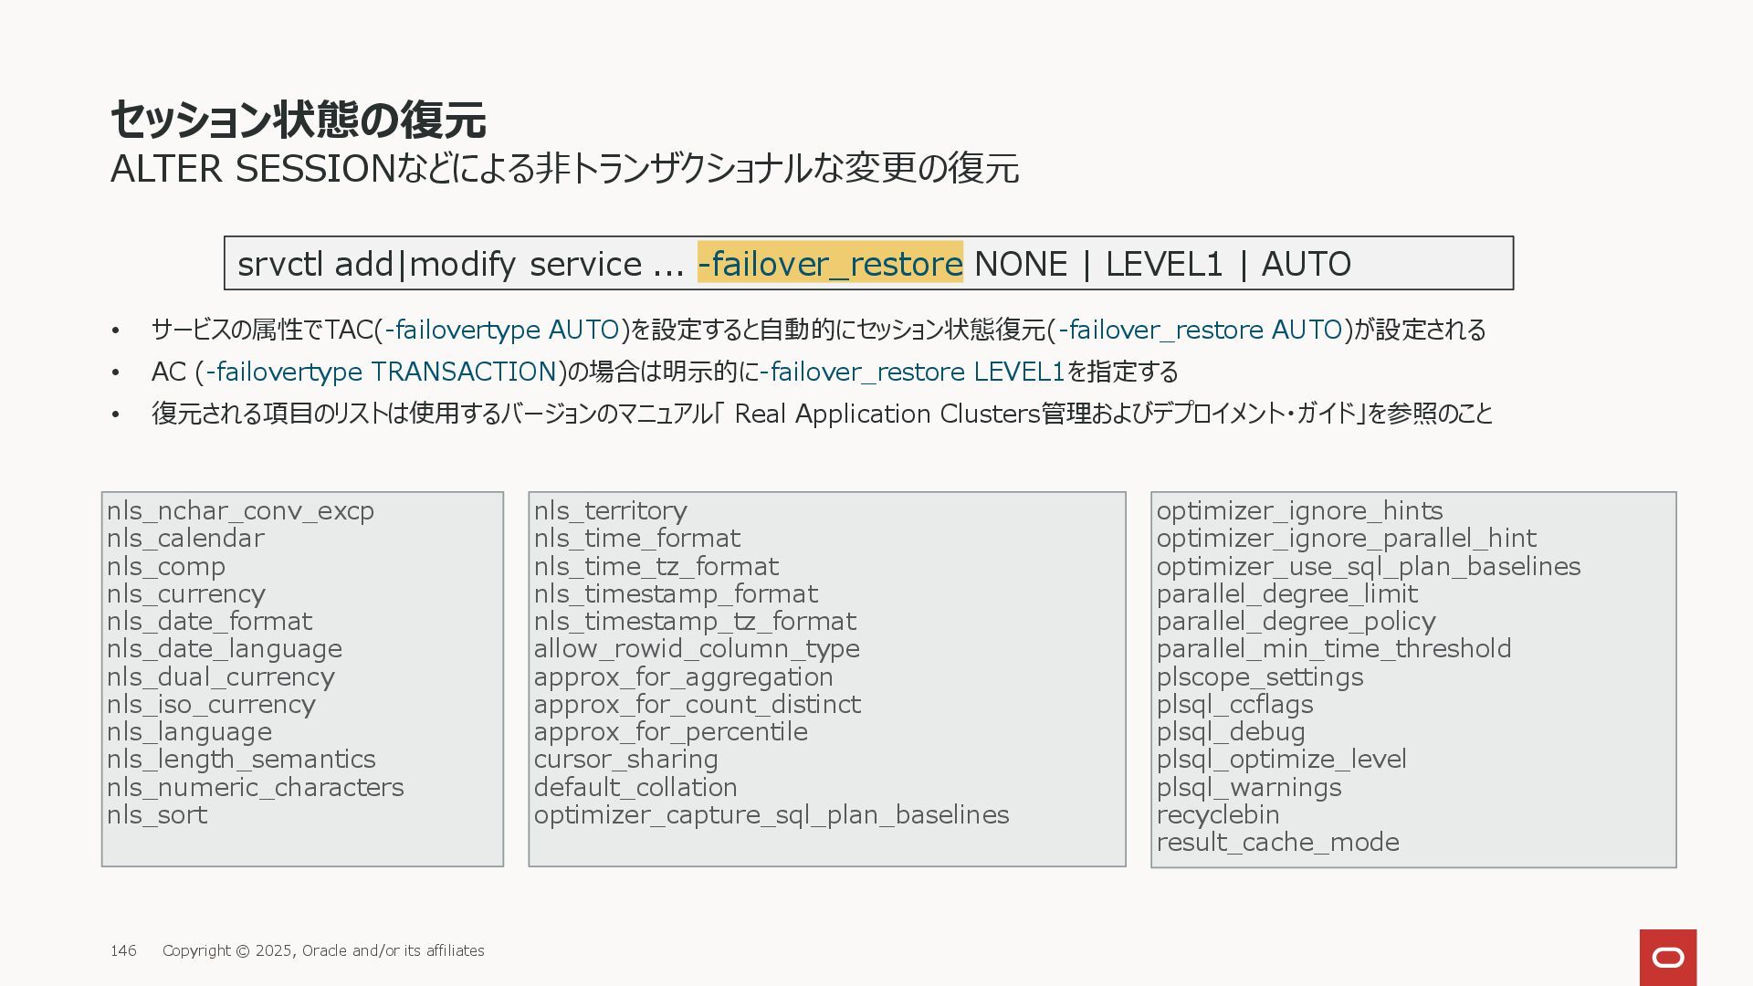This screenshot has height=986, width=1753.
Task: Click the nls_dual_currency entry
Action: [x=221, y=677]
